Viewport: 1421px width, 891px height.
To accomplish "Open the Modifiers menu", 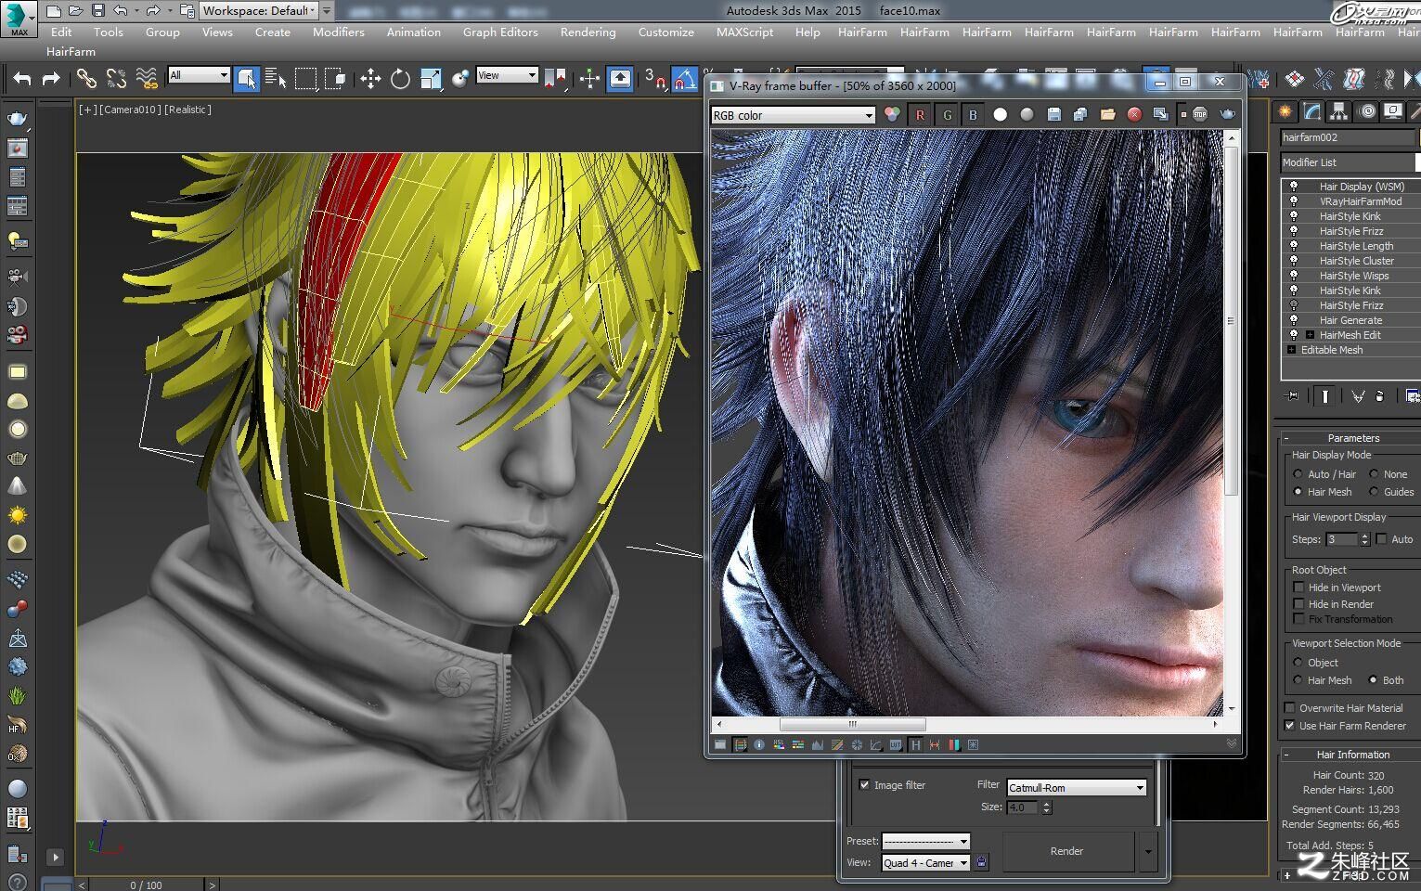I will [338, 32].
